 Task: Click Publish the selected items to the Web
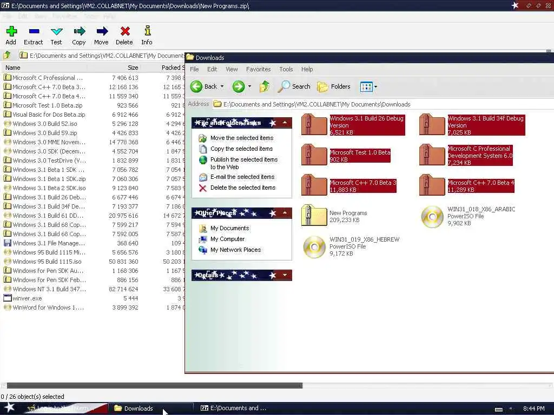coord(244,163)
